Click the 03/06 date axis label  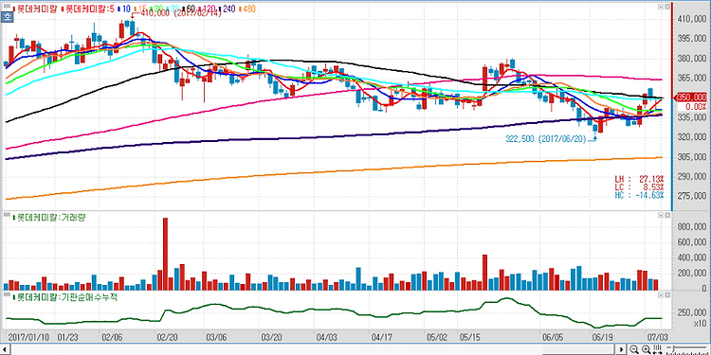(216, 337)
